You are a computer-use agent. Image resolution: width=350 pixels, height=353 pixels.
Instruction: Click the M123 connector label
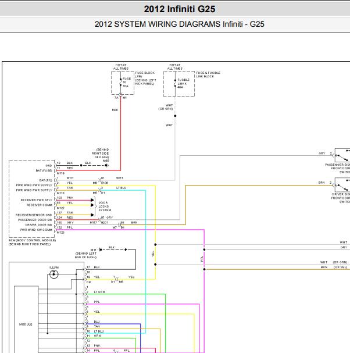point(60,233)
